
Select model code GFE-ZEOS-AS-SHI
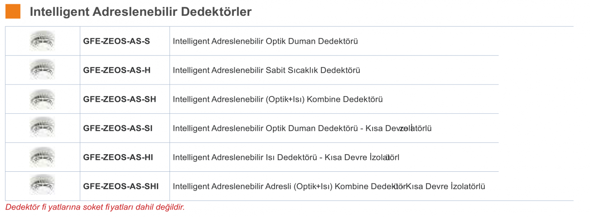pyautogui.click(x=121, y=186)
